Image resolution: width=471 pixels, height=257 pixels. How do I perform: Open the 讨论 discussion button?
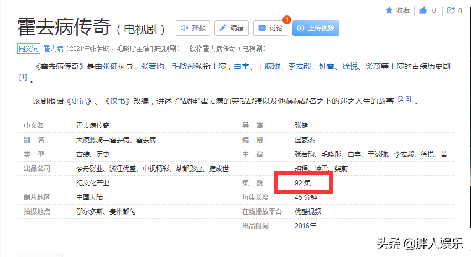pyautogui.click(x=270, y=28)
